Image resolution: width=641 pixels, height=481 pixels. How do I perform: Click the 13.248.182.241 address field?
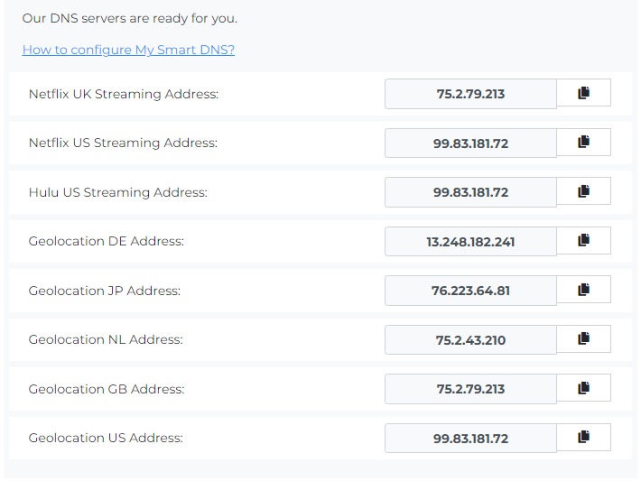(470, 241)
